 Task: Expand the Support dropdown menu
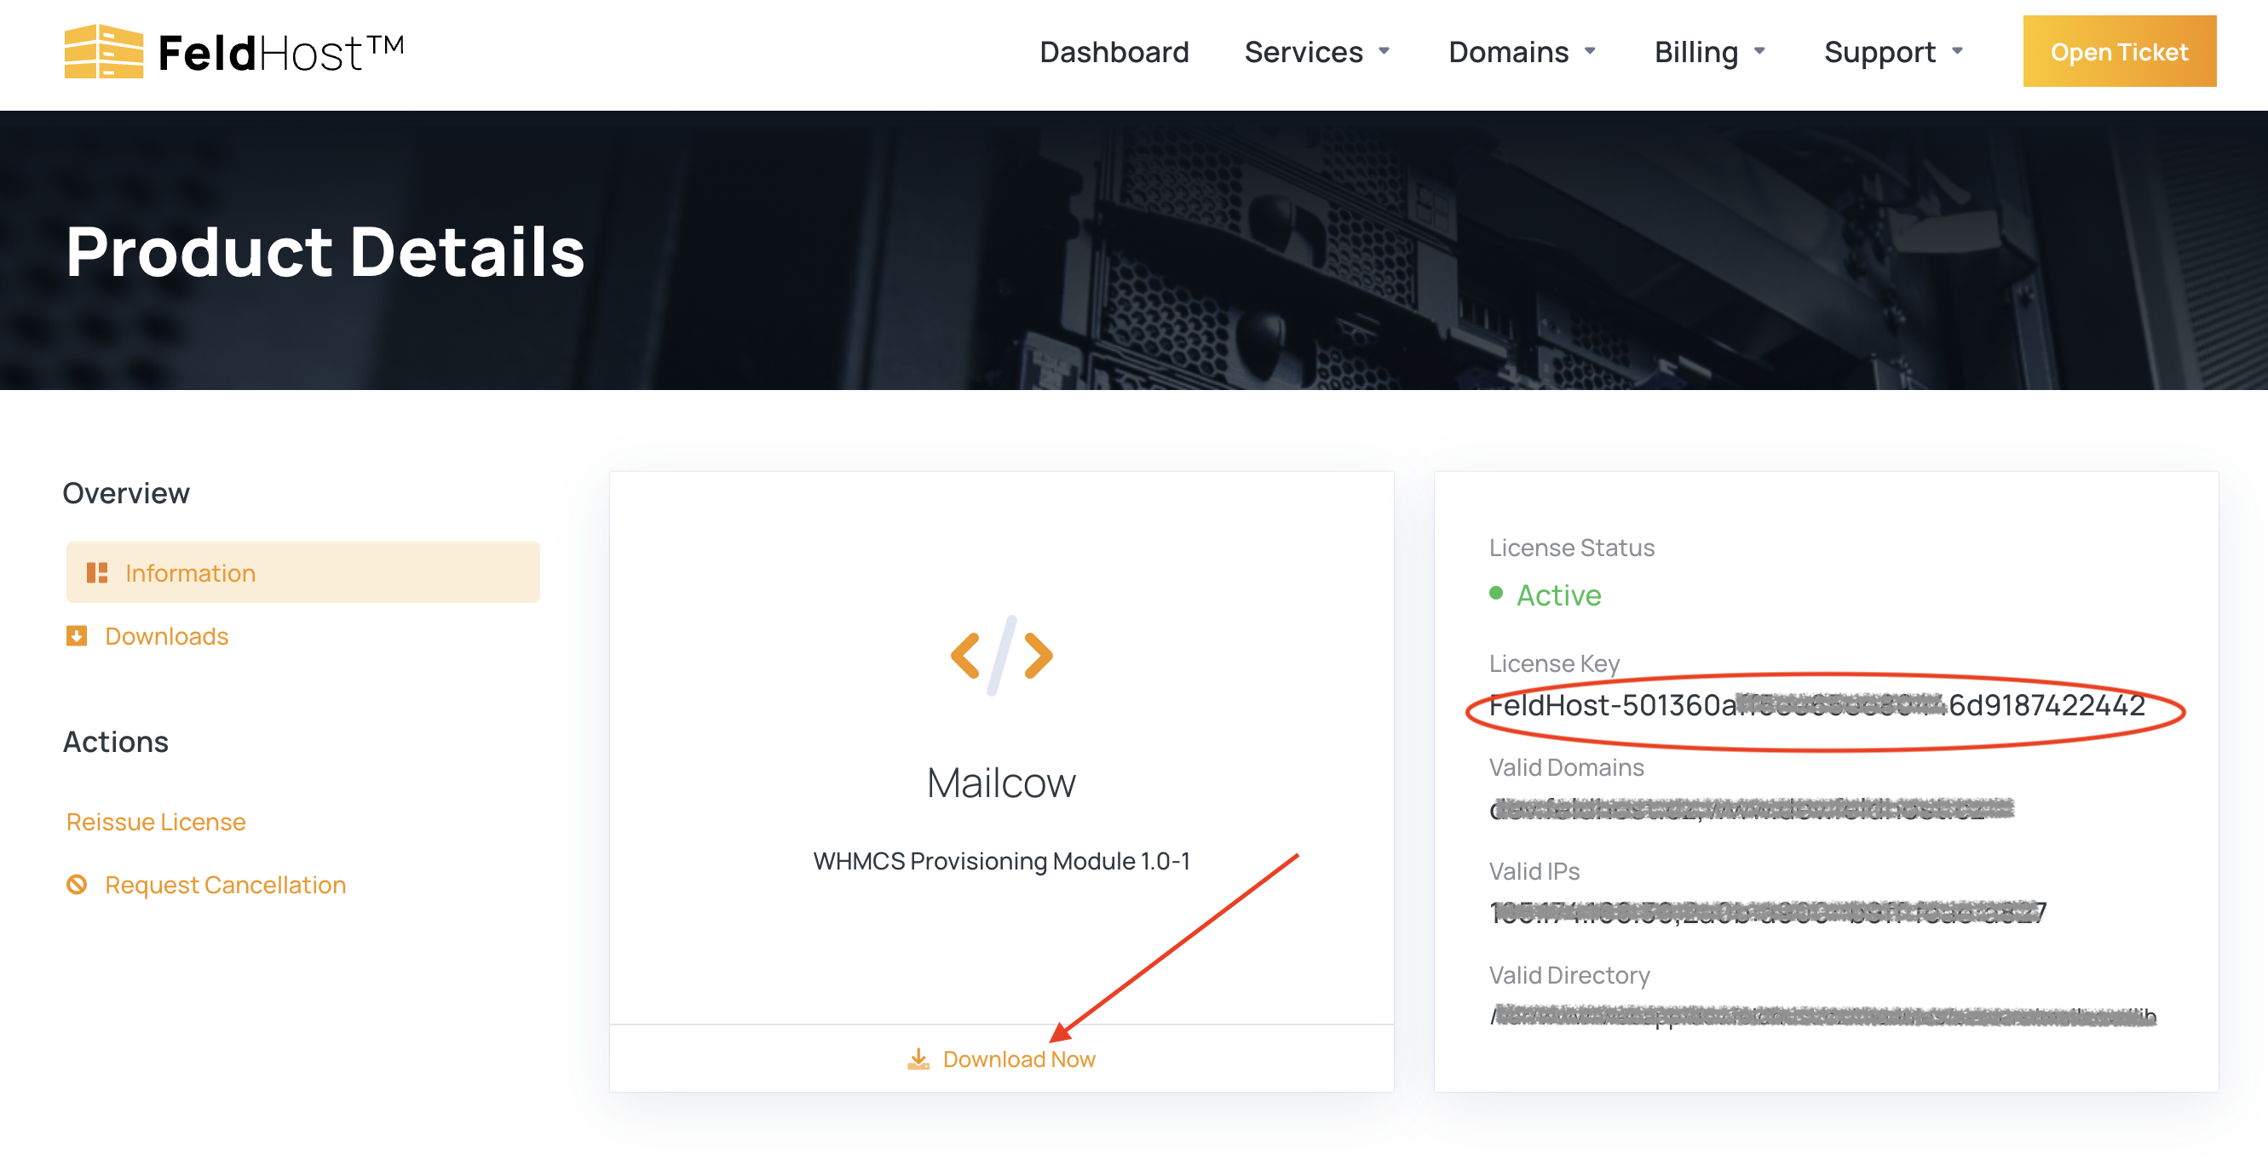(1894, 52)
